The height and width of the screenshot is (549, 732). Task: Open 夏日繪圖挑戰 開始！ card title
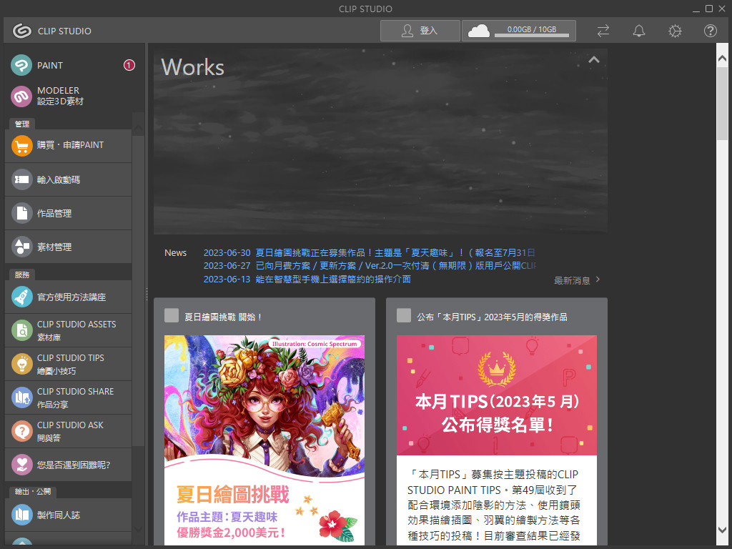click(x=223, y=317)
